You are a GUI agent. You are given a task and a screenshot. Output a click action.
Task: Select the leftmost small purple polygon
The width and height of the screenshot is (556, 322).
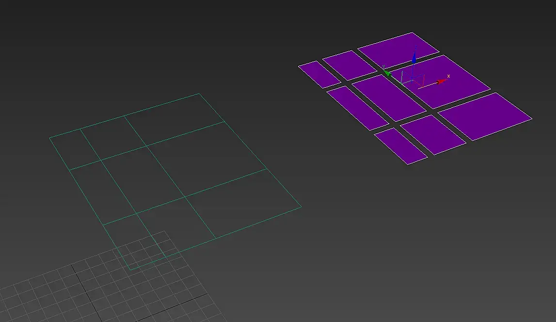point(319,75)
